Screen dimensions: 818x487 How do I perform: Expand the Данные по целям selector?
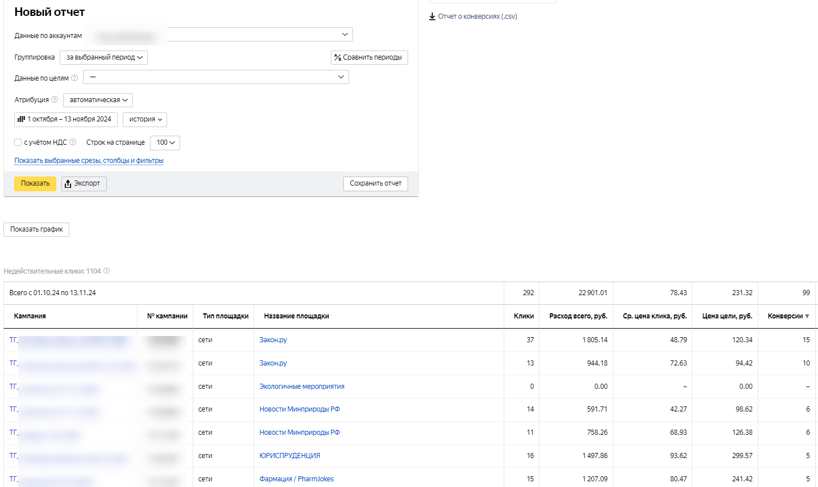coord(216,77)
